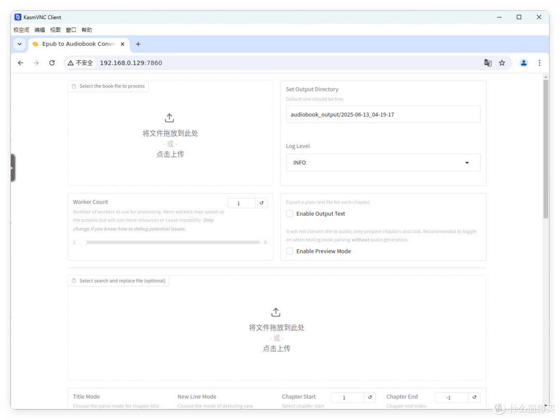Bookmark this page with the star icon
The height and width of the screenshot is (420, 560).
[502, 63]
